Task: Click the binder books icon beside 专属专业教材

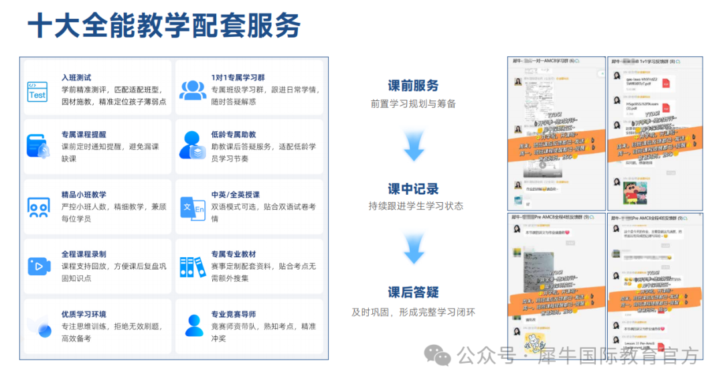Action: (x=192, y=267)
